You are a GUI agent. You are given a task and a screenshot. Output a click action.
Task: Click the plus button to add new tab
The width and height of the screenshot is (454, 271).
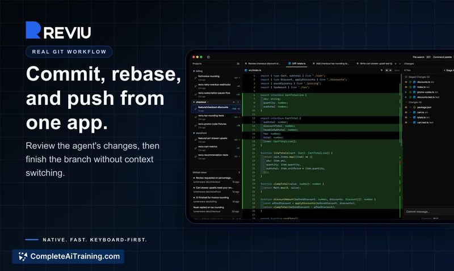click(396, 63)
